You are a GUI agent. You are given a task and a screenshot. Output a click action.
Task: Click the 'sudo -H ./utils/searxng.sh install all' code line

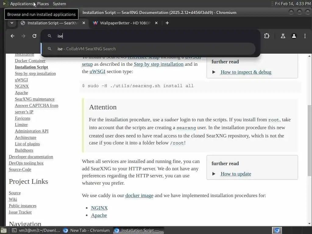138,86
